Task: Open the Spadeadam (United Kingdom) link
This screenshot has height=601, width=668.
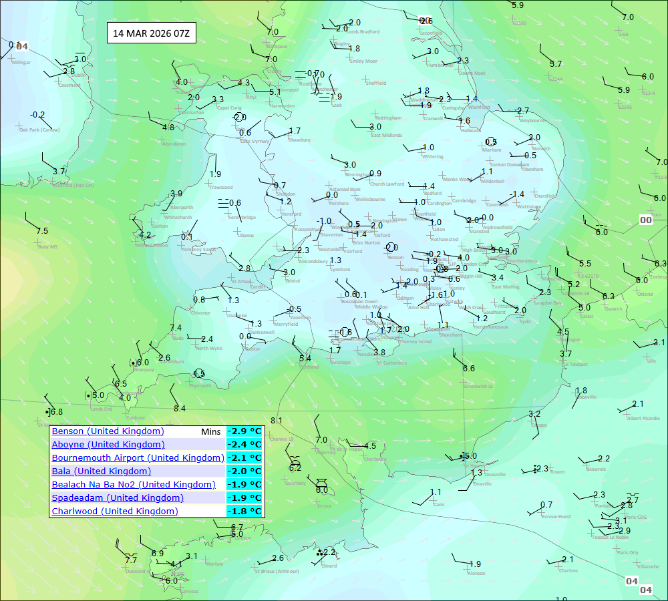Action: tap(118, 497)
